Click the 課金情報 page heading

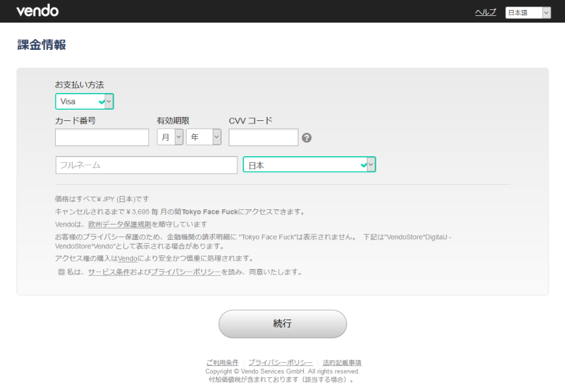coord(41,45)
